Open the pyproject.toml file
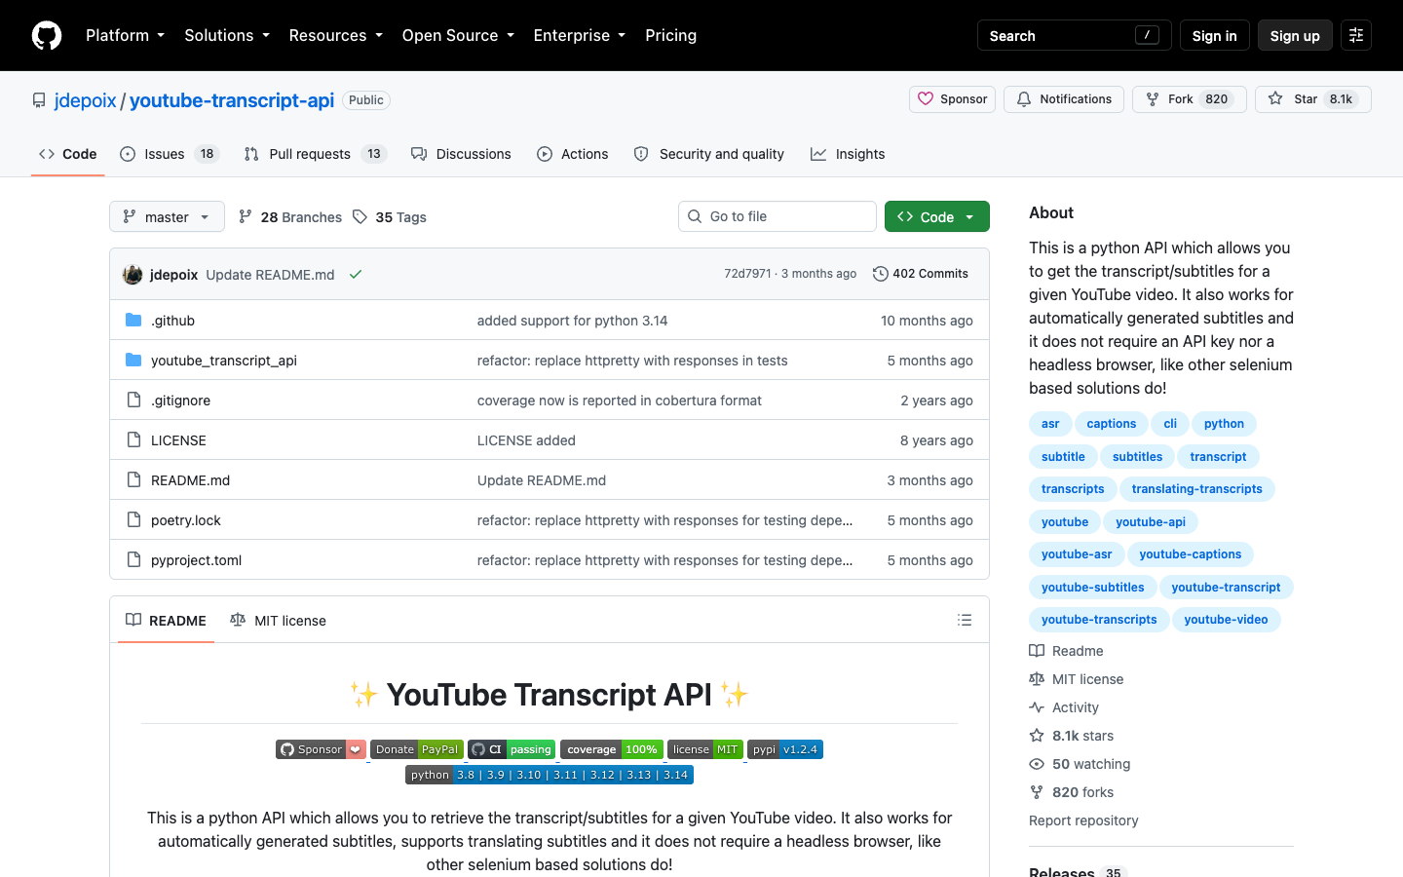 [196, 560]
